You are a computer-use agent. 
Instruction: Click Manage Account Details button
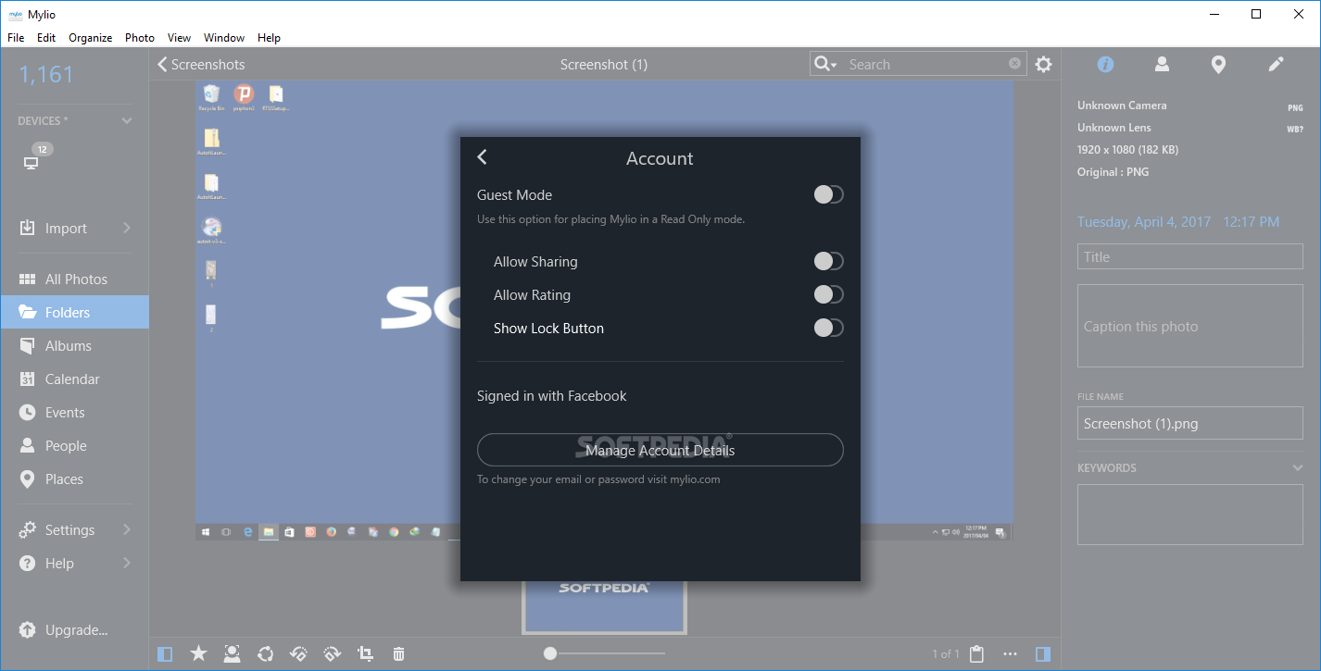click(660, 450)
